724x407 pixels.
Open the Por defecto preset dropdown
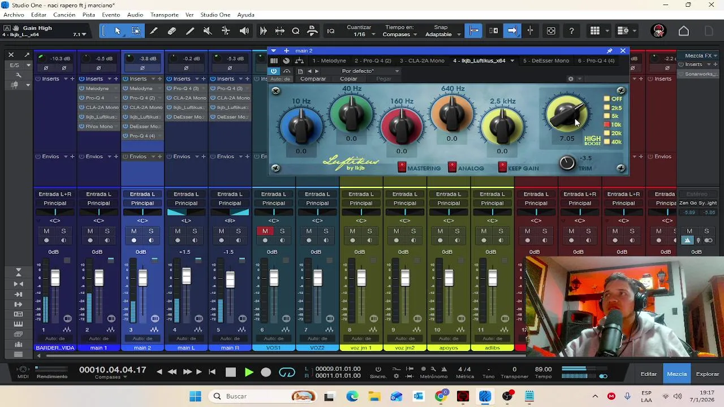click(370, 71)
